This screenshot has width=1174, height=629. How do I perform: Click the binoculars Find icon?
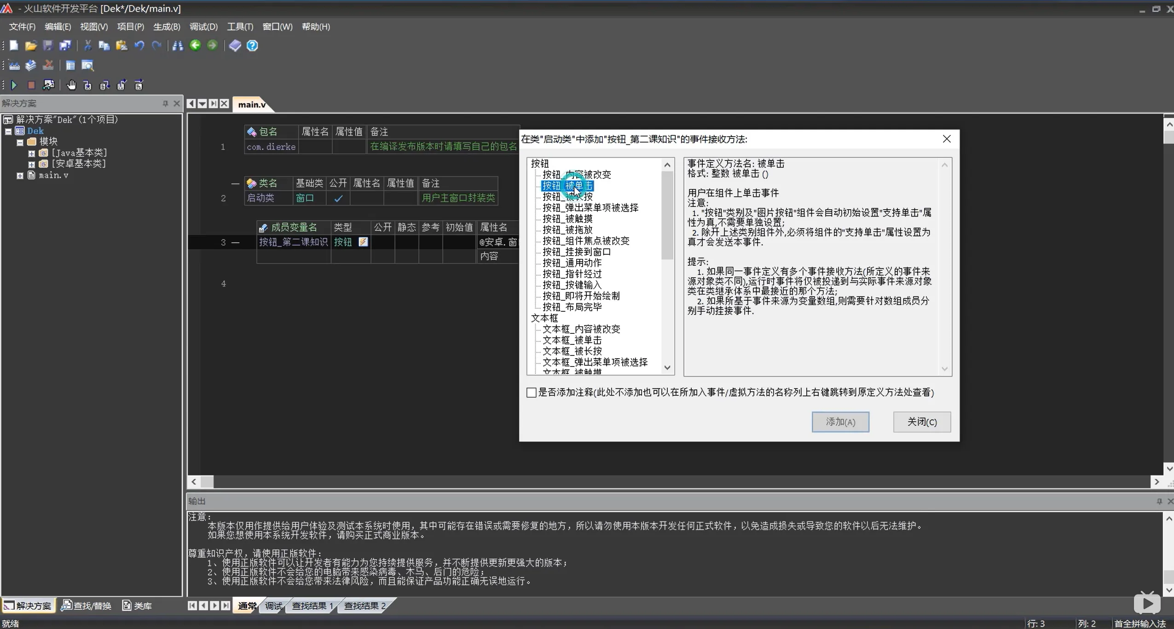[178, 46]
